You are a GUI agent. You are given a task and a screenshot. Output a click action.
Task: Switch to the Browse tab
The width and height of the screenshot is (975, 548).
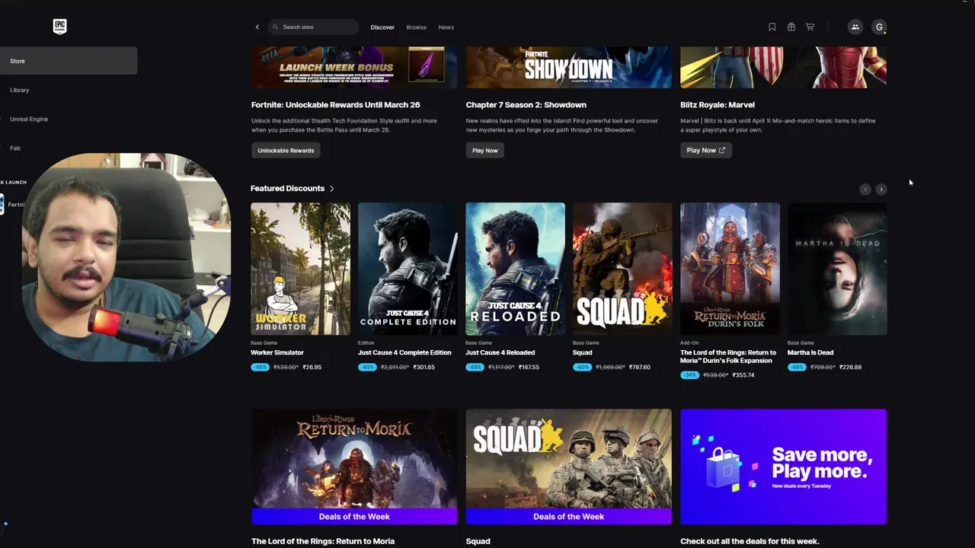click(x=416, y=27)
